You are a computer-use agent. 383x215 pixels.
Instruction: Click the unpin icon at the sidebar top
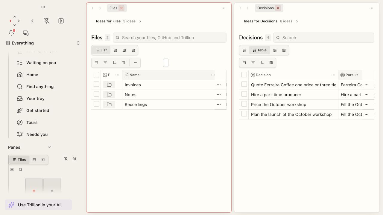click(47, 21)
